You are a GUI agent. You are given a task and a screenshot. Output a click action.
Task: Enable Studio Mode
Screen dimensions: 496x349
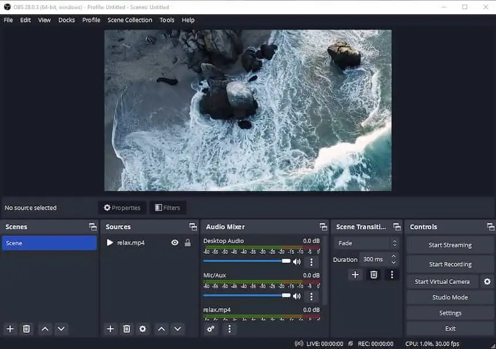[x=450, y=297]
